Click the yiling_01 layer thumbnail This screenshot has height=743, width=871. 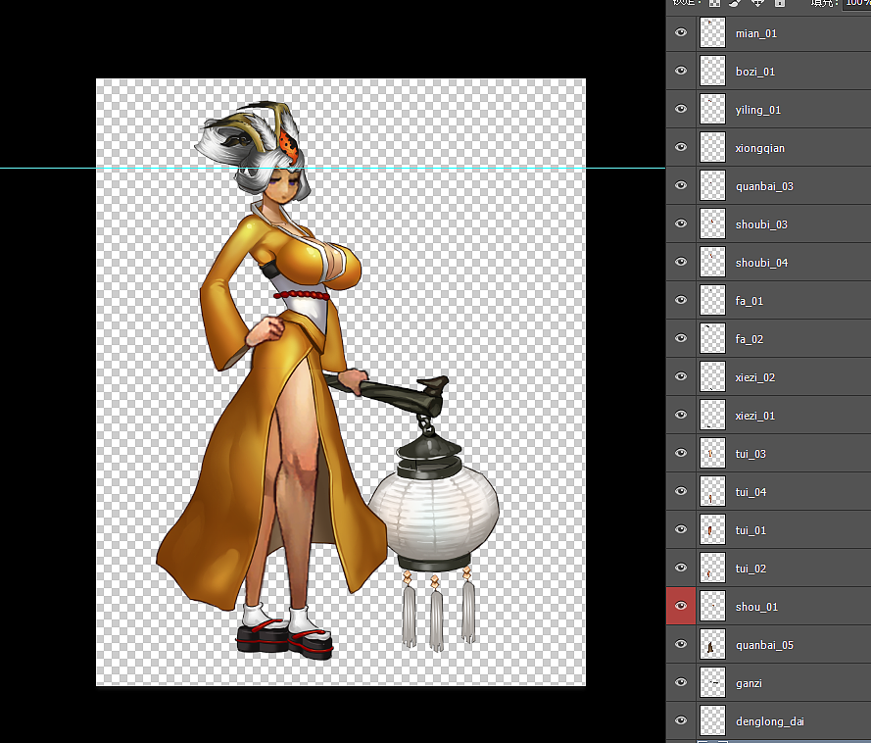[712, 110]
